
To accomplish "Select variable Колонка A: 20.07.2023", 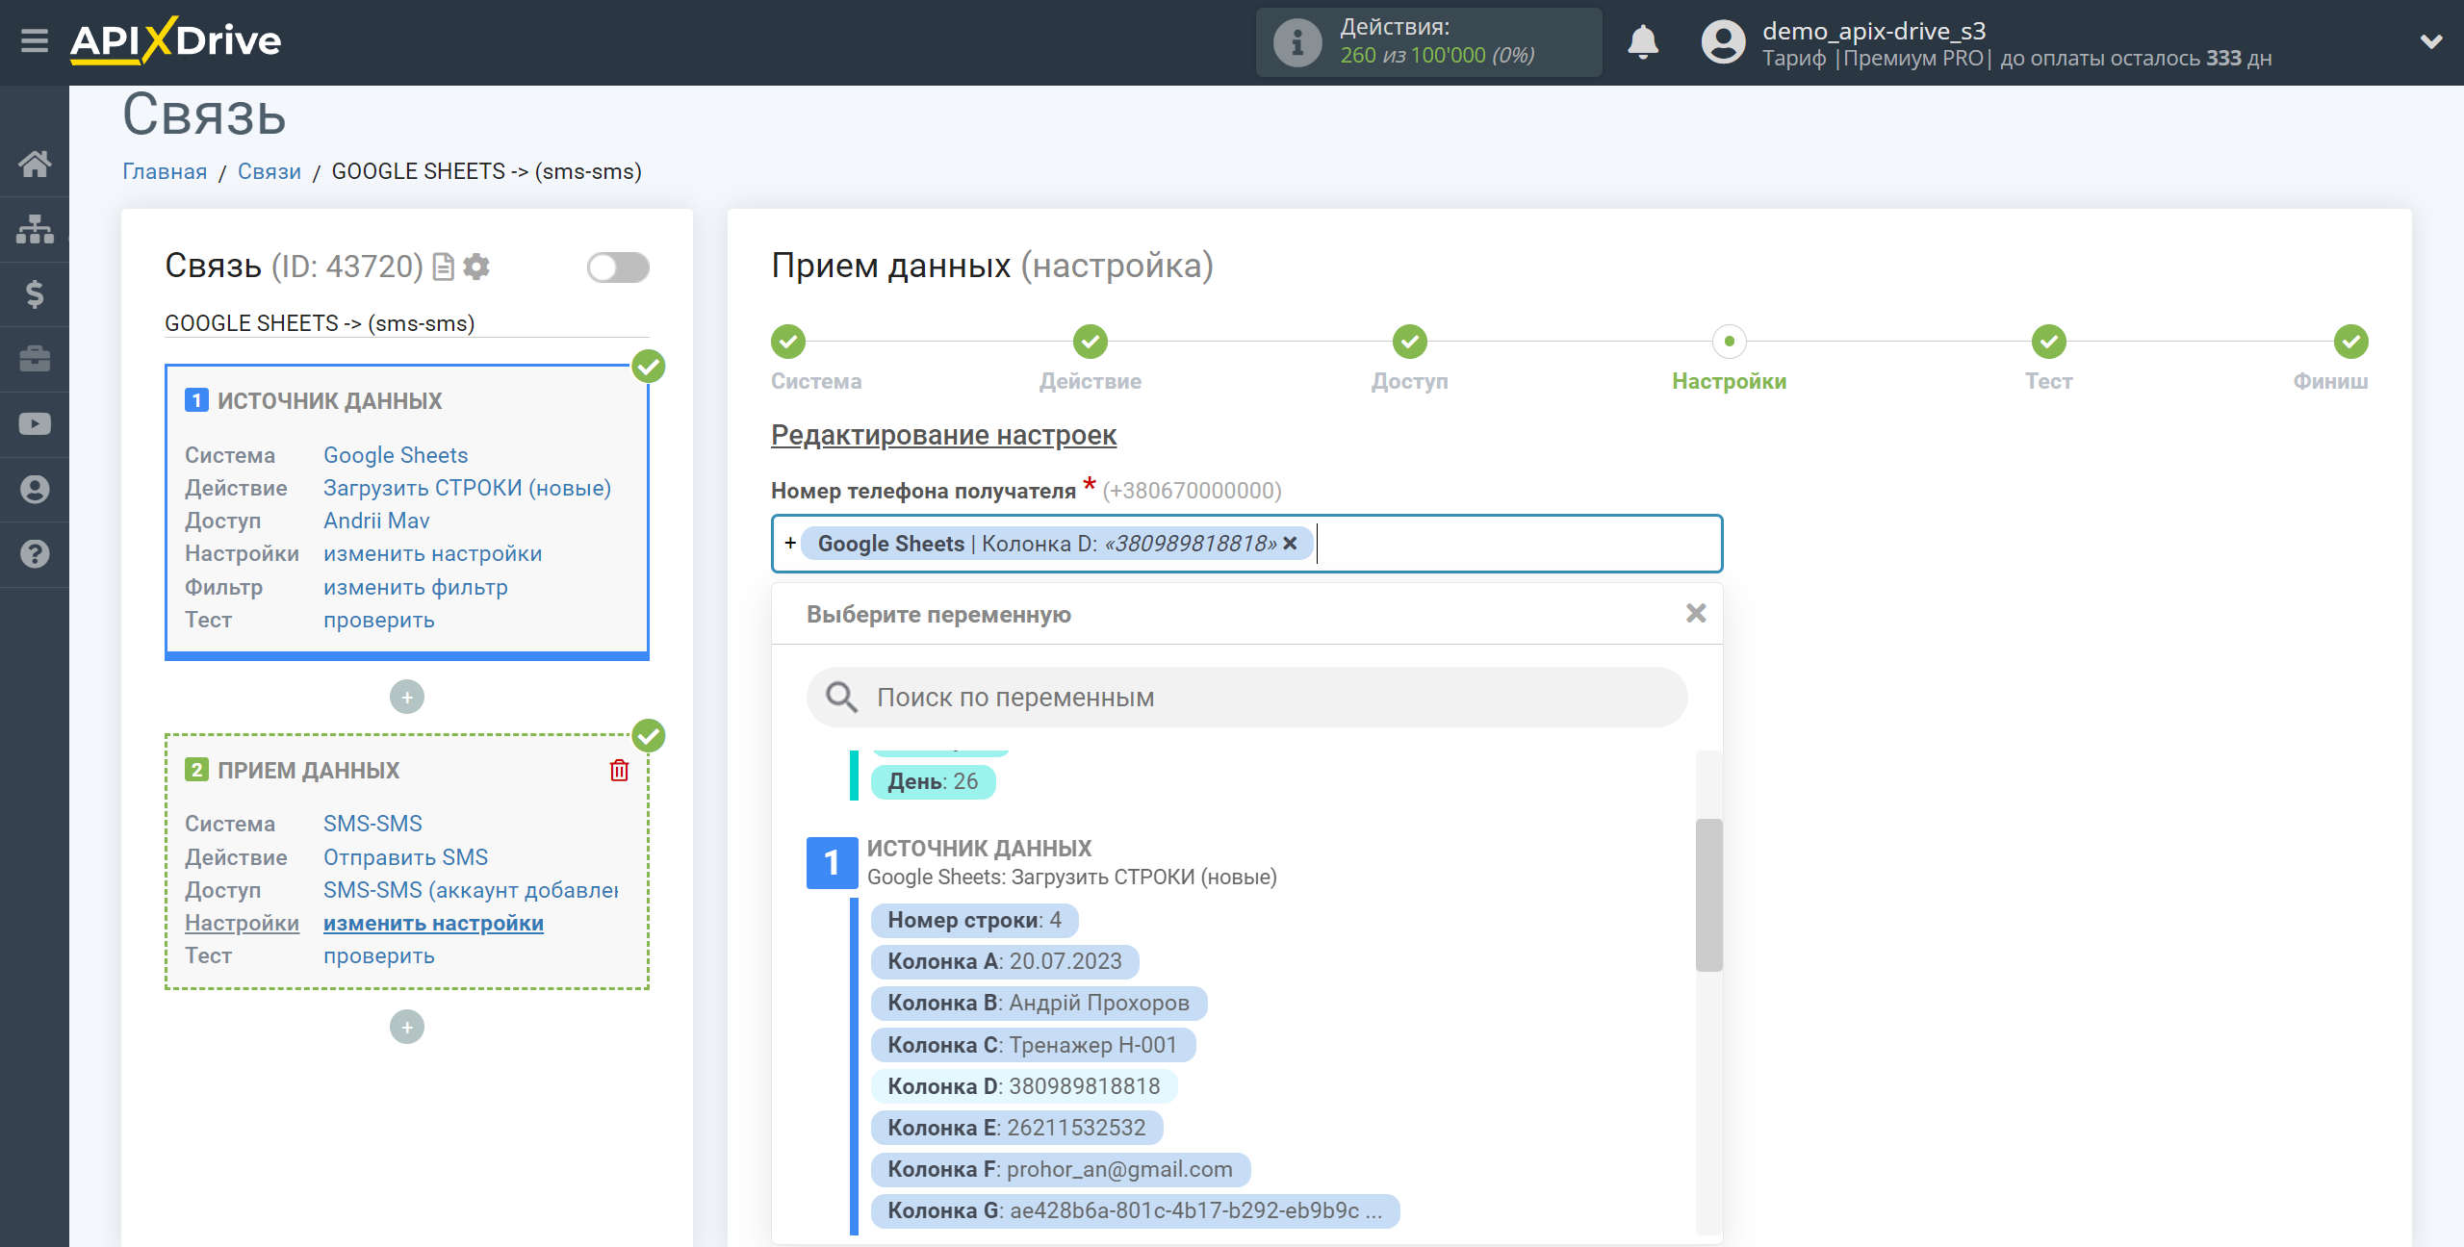I will (x=1005, y=961).
